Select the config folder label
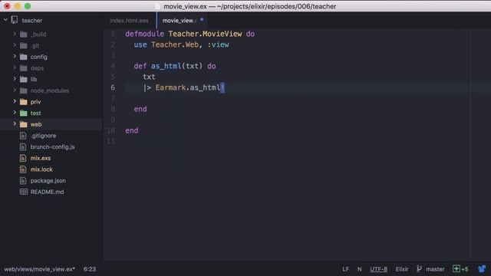The image size is (491, 276). tap(39, 57)
